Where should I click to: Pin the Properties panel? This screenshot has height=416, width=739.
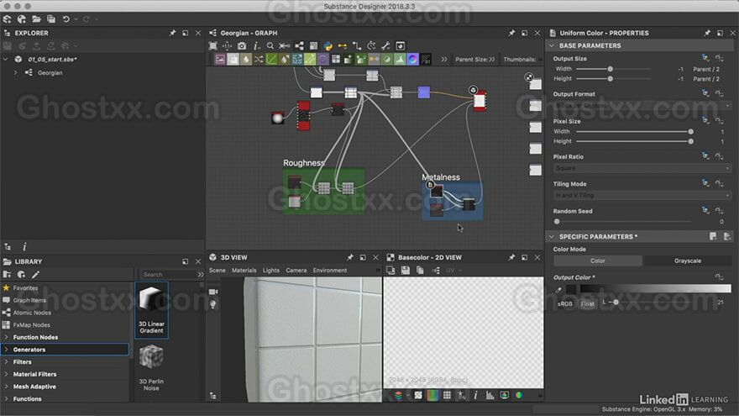tap(707, 33)
